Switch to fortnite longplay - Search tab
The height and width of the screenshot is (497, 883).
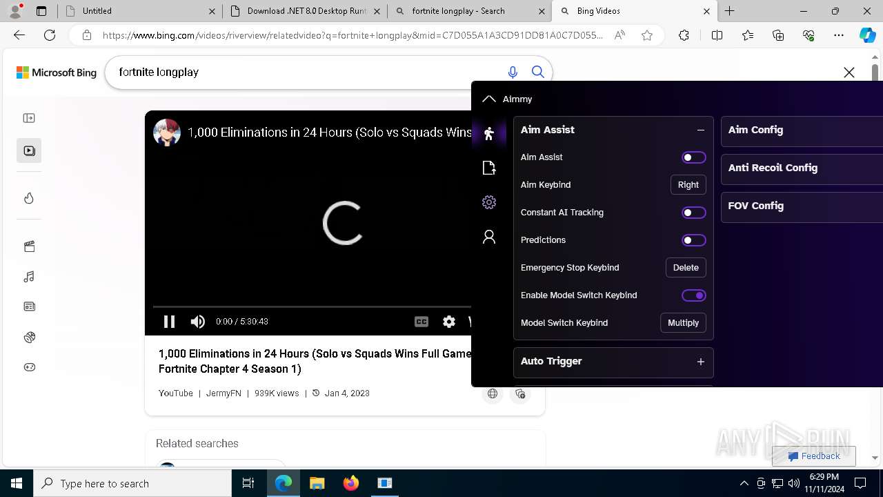[470, 11]
